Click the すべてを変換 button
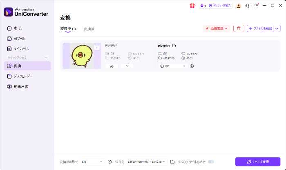 (x=258, y=161)
